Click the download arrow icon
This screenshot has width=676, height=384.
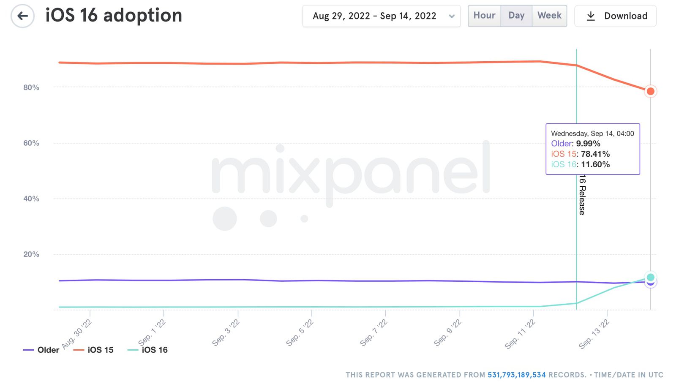click(591, 16)
